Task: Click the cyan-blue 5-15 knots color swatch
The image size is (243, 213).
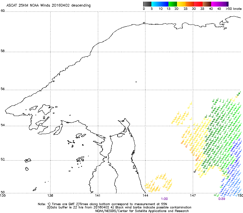Action: [x=160, y=4]
